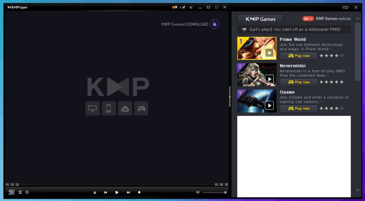
Task: Click the Ogame description text
Action: pos(314,100)
